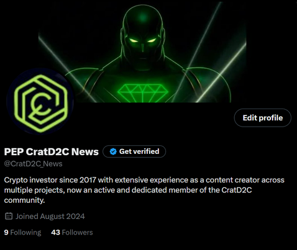Click the green diamond emblem in banner
Viewport: 297px width, 250px height.
point(143,93)
